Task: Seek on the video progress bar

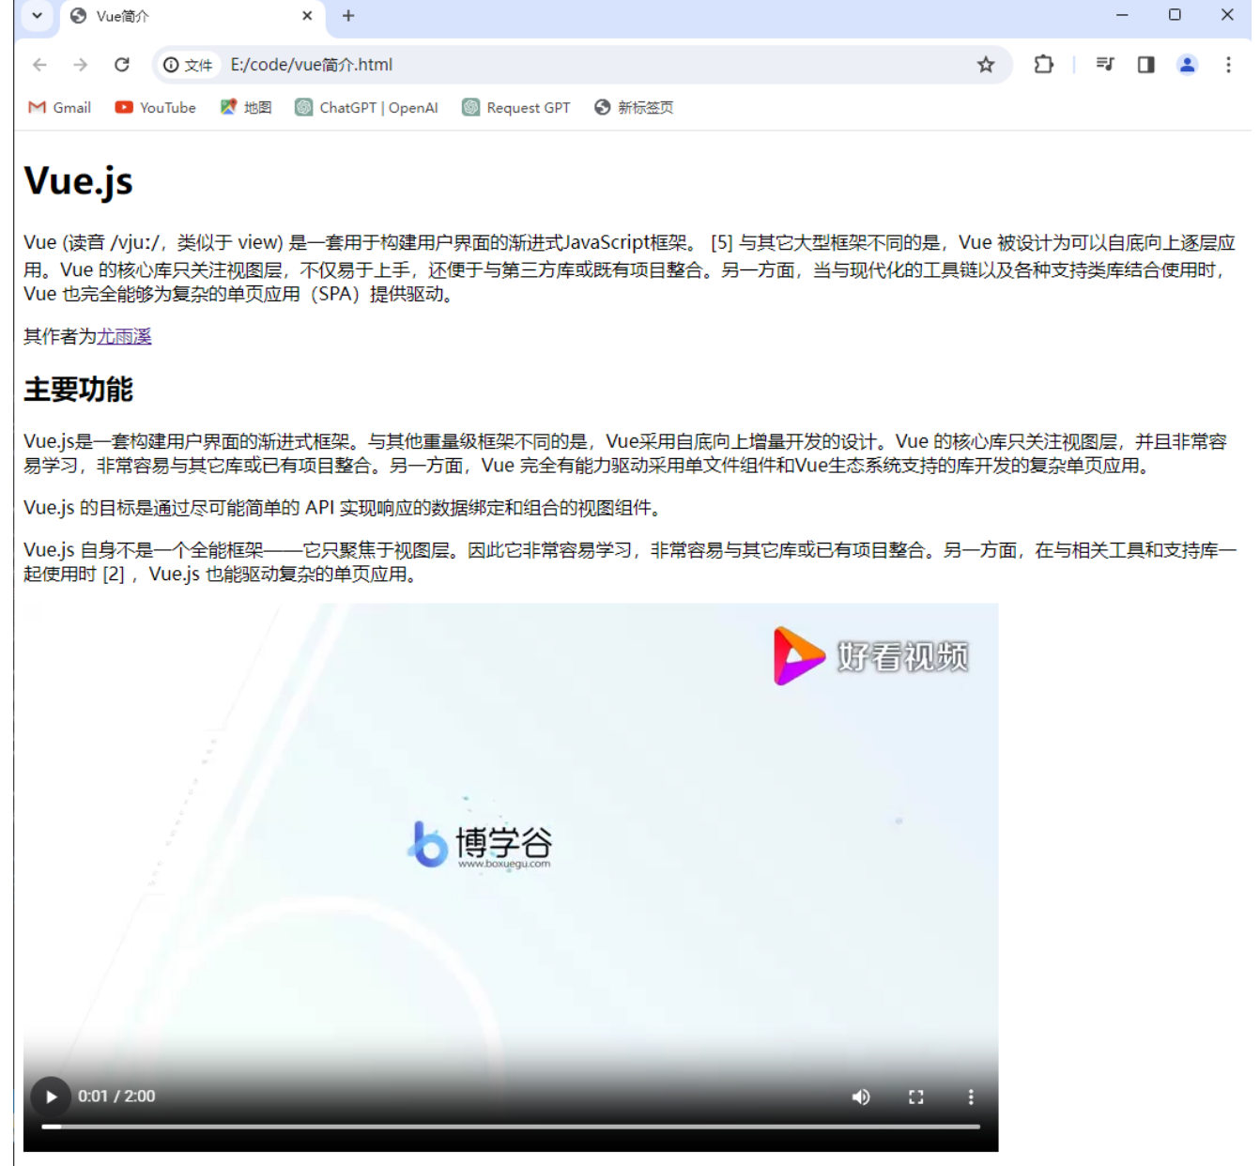Action: click(511, 1127)
